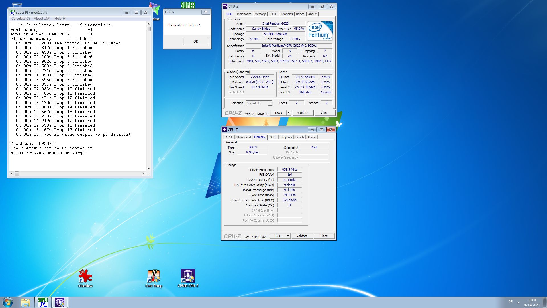This screenshot has height=308, width=547.
Task: Open the Core Temp desktop shortcut
Action: 154,278
